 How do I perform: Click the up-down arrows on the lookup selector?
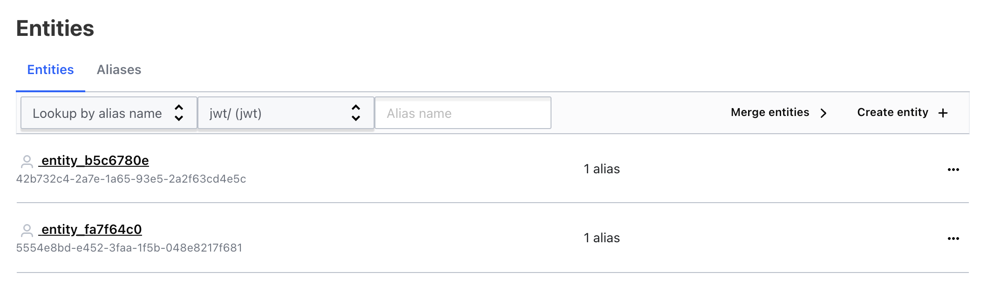pos(179,113)
